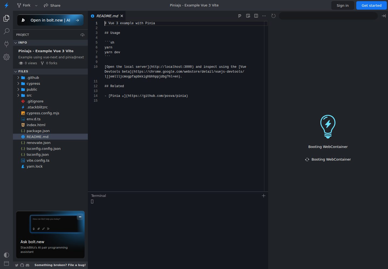This screenshot has height=269, width=388.
Task: Open the Discord icon in footer
Action: click(x=27, y=265)
